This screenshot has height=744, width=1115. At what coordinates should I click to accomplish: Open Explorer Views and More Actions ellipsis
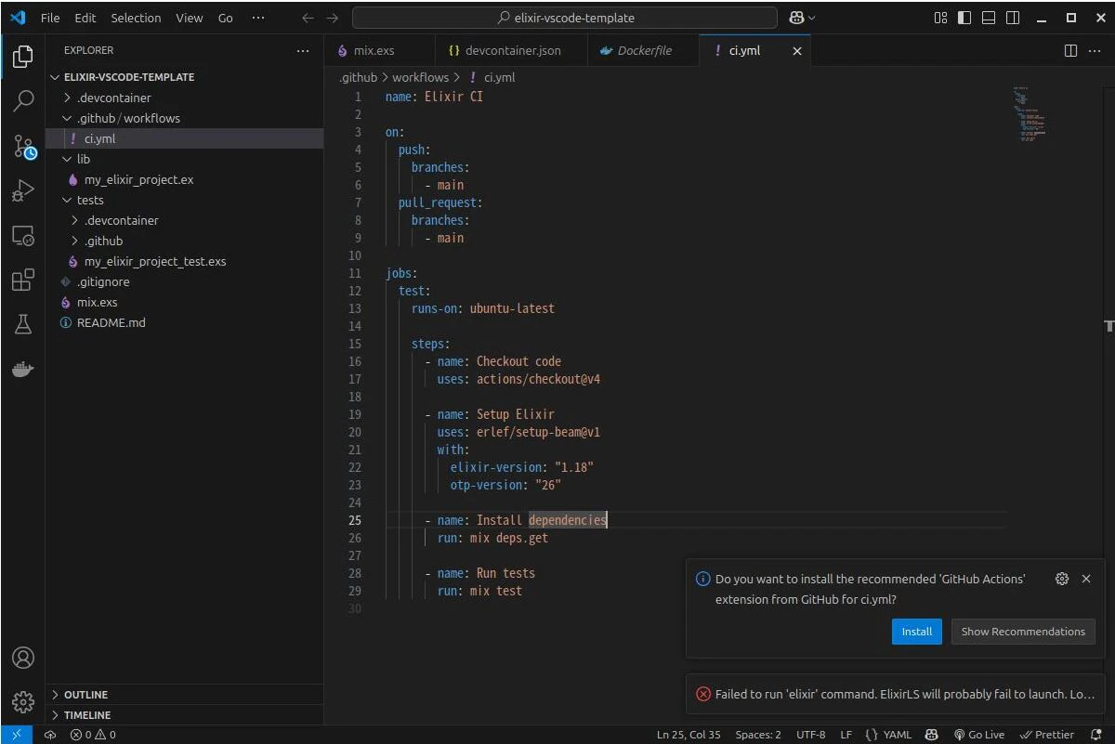(303, 50)
